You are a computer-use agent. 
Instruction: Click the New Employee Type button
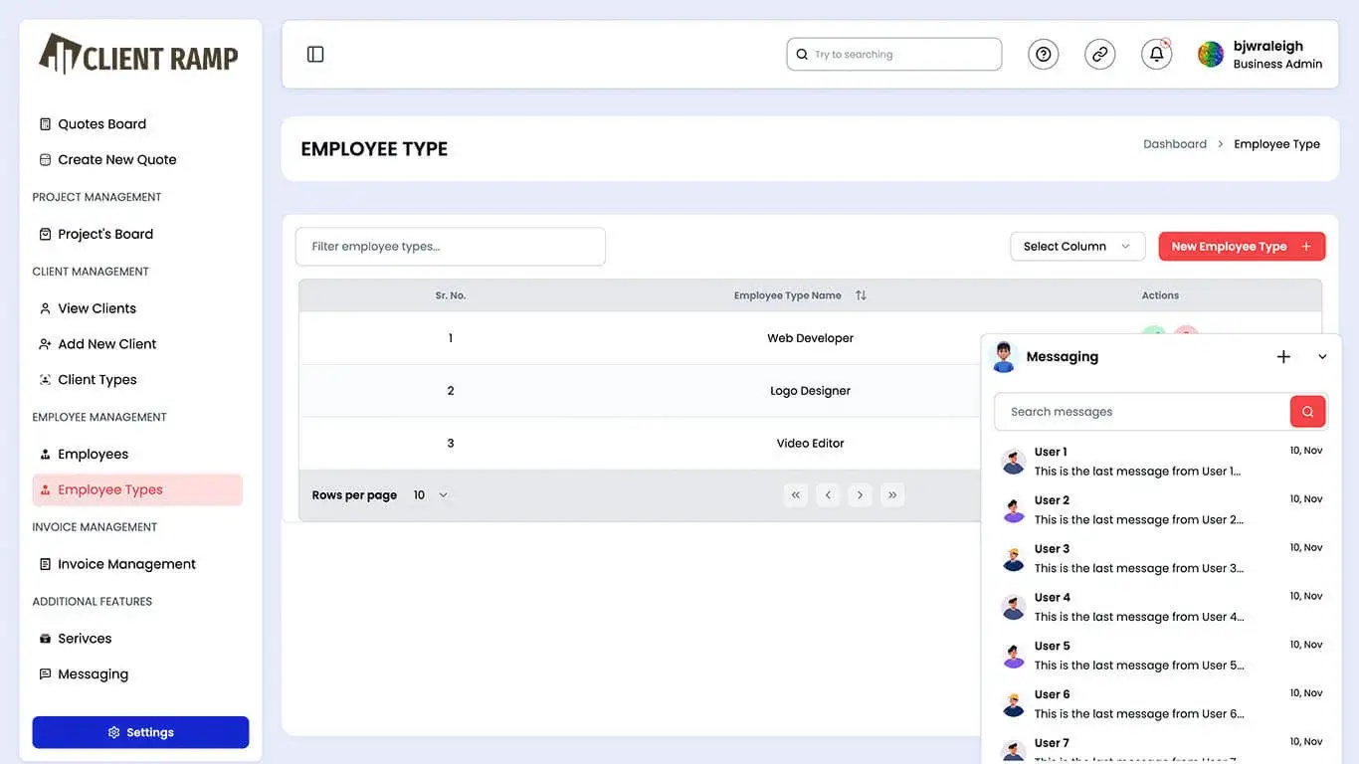point(1241,247)
